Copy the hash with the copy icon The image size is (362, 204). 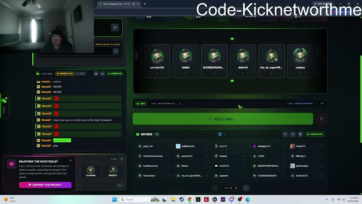click(x=180, y=104)
